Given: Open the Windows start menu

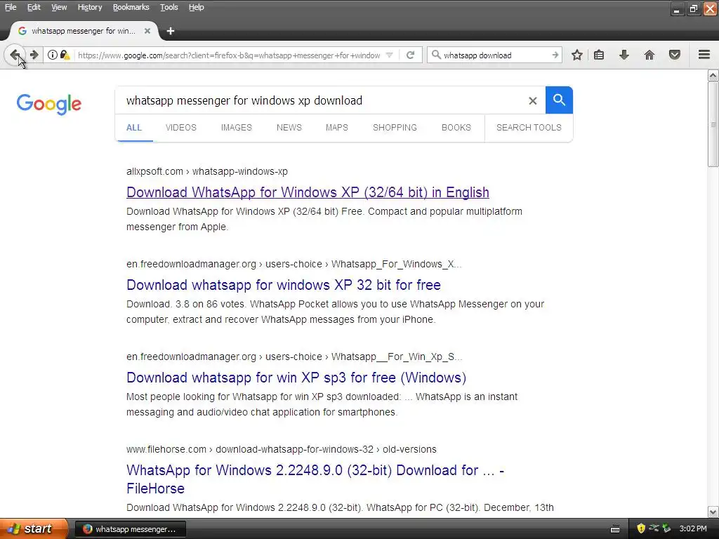Looking at the screenshot, I should 34,528.
